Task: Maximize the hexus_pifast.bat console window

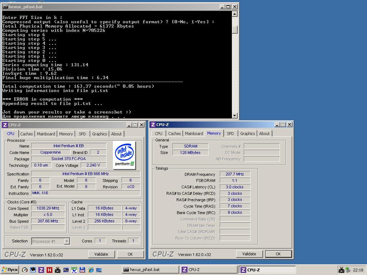Action: [228, 7]
